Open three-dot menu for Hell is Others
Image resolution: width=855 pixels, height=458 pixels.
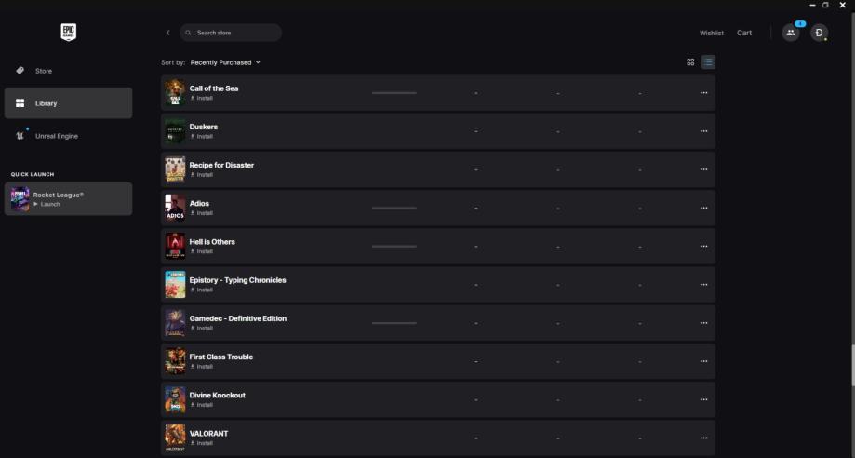tap(703, 247)
